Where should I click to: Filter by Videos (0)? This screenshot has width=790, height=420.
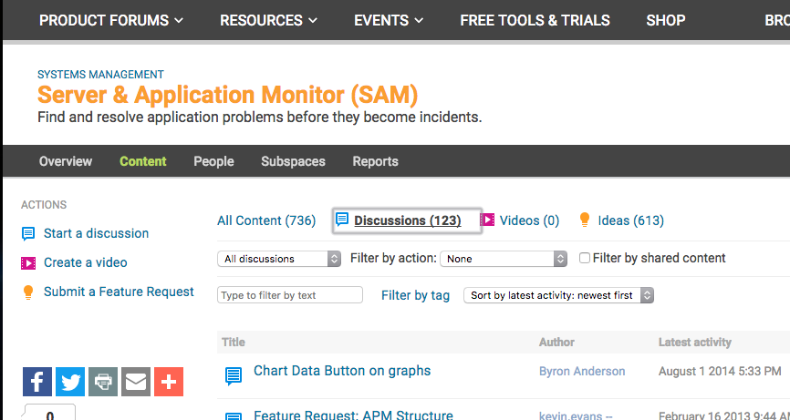coord(529,220)
